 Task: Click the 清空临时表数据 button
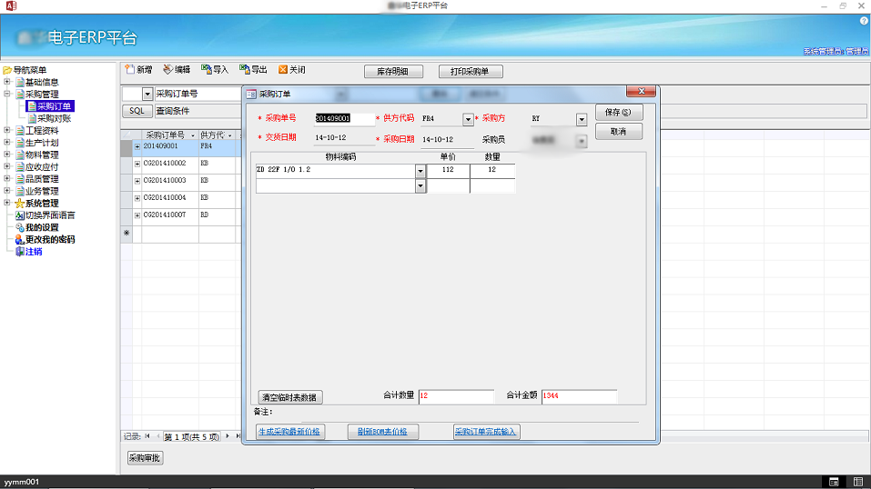pyautogui.click(x=290, y=397)
